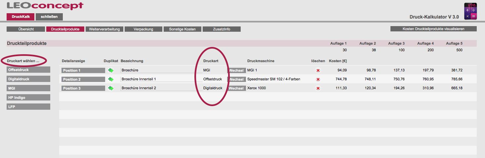Viewport: 485px width, 158px height.
Task: Click Wechsel for Speedmaster SM 102 row
Action: click(236, 79)
